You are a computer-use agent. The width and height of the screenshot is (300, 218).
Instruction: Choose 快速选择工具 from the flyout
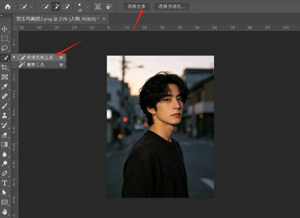point(39,57)
